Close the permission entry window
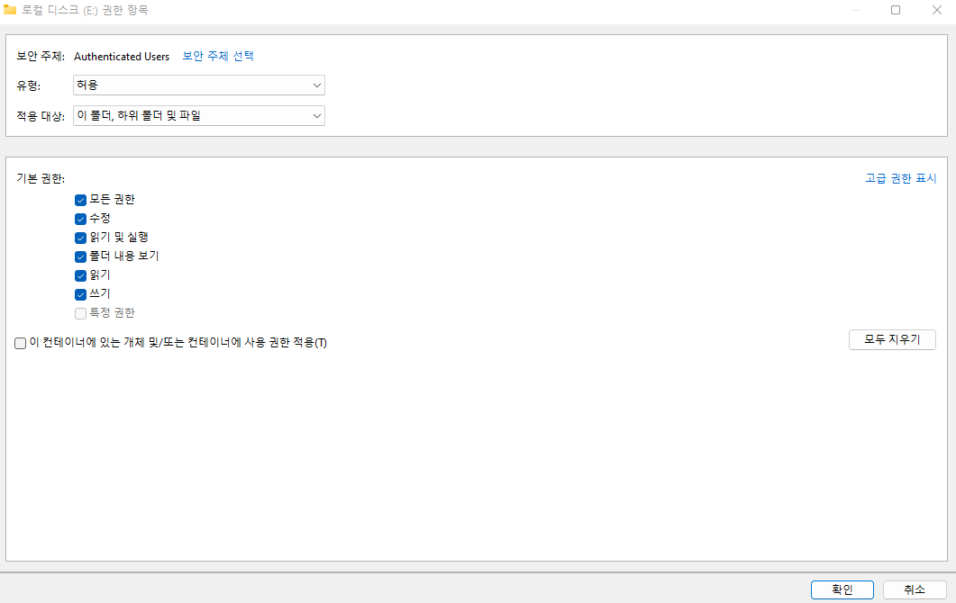Screen dimensions: 956x603 click(936, 10)
